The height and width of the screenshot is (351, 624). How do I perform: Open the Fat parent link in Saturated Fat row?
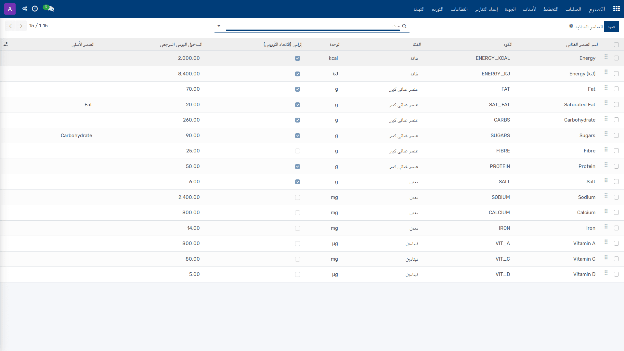click(x=88, y=105)
